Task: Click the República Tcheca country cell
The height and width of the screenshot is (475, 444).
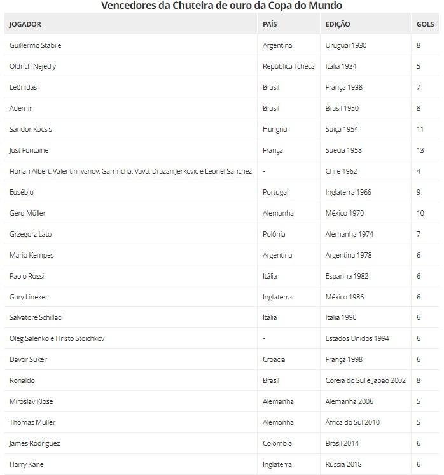Action: 288,66
